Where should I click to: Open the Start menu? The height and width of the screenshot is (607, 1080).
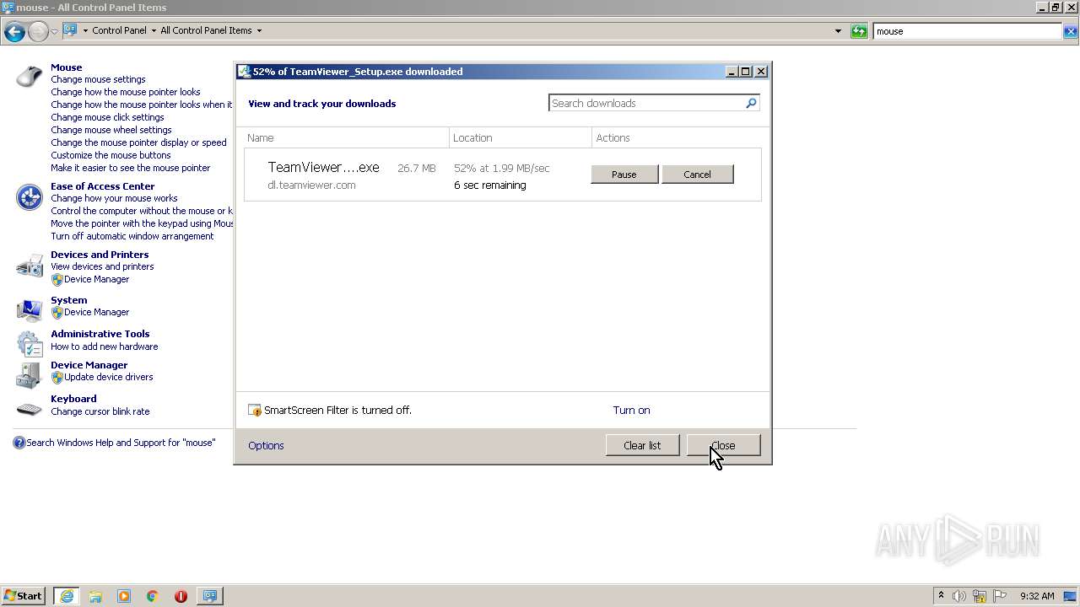click(24, 596)
